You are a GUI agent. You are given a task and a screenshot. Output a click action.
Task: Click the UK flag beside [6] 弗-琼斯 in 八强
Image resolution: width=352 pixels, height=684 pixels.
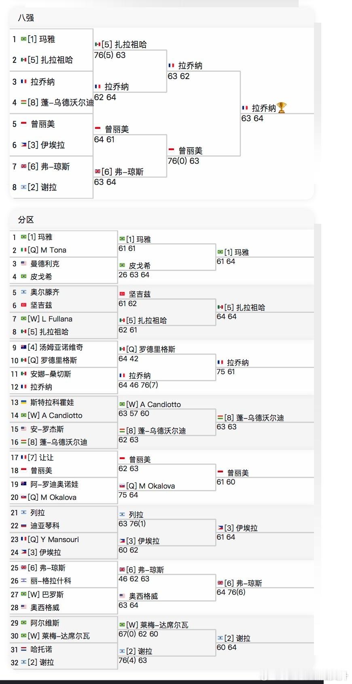23,167
